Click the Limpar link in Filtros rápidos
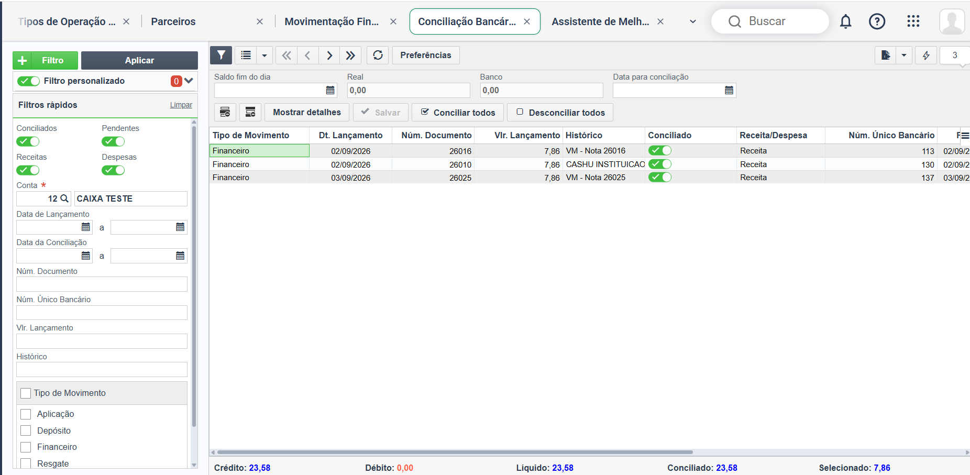This screenshot has width=970, height=475. [181, 105]
